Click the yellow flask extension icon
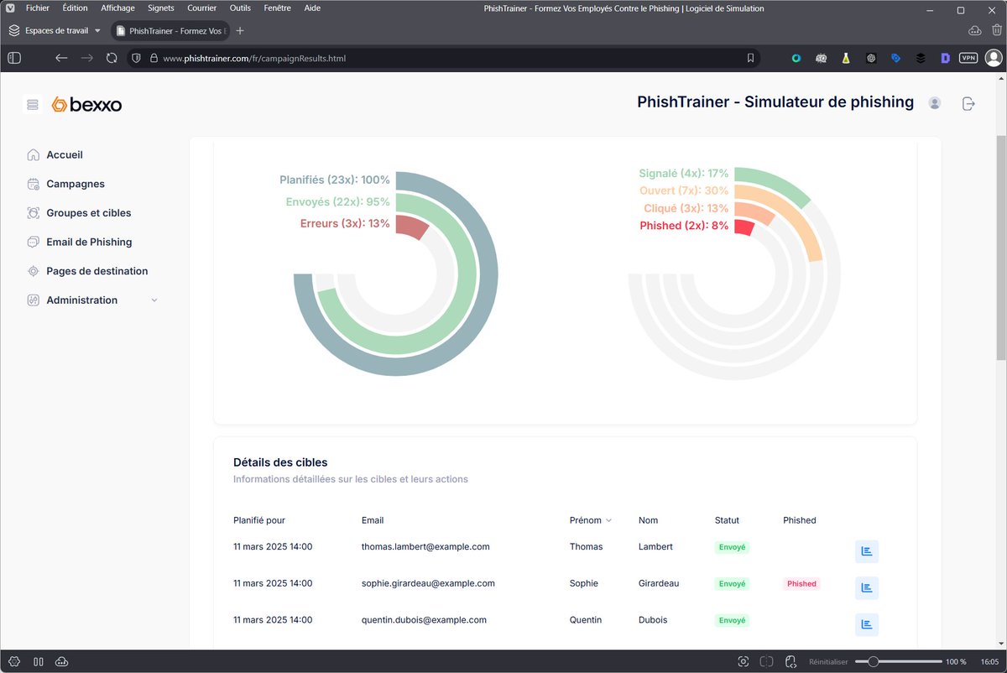The height and width of the screenshot is (673, 1007). pyautogui.click(x=847, y=58)
